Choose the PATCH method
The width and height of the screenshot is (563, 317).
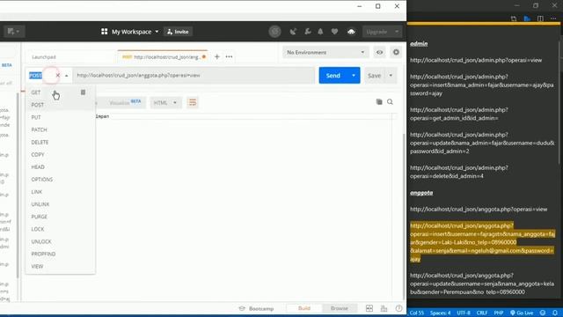point(39,129)
